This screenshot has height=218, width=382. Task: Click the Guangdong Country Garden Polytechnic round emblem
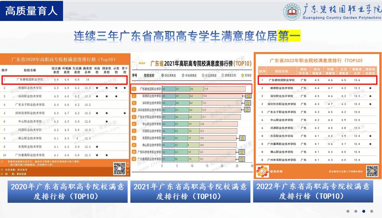(x=292, y=11)
